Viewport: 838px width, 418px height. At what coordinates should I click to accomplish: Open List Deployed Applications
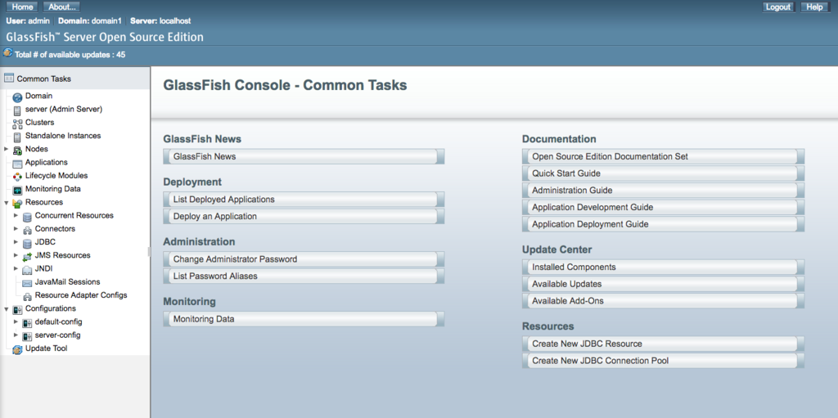pyautogui.click(x=304, y=200)
